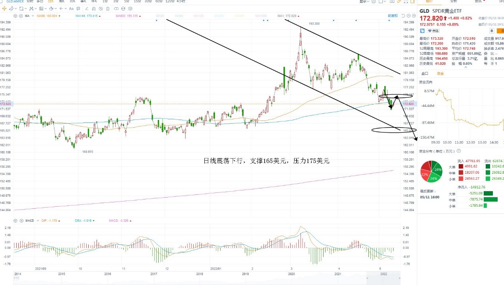The height and width of the screenshot is (285, 504).
Task: Select 周K weekly candlestick tab
Action: pos(62,1)
